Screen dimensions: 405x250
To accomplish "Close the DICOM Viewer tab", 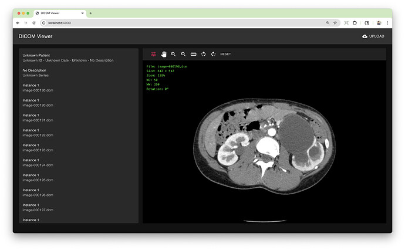I will click(x=82, y=13).
